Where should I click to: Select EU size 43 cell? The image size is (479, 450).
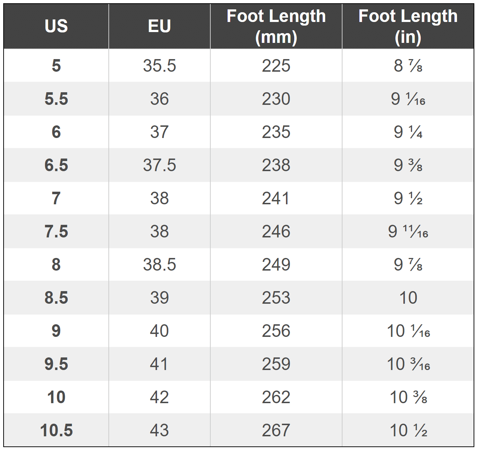pos(159,430)
